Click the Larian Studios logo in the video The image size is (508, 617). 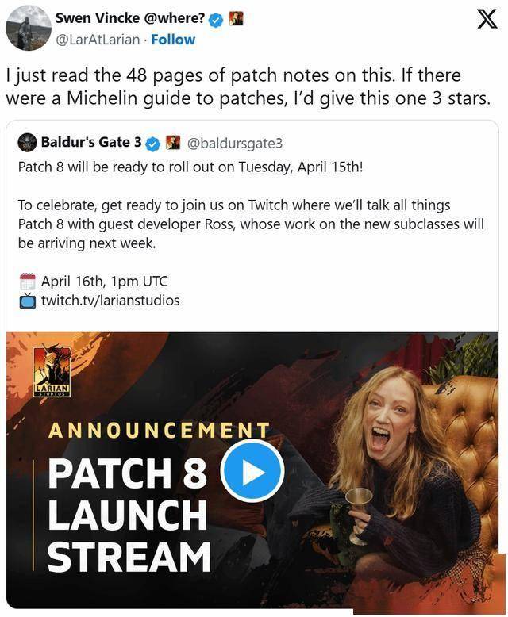point(52,370)
